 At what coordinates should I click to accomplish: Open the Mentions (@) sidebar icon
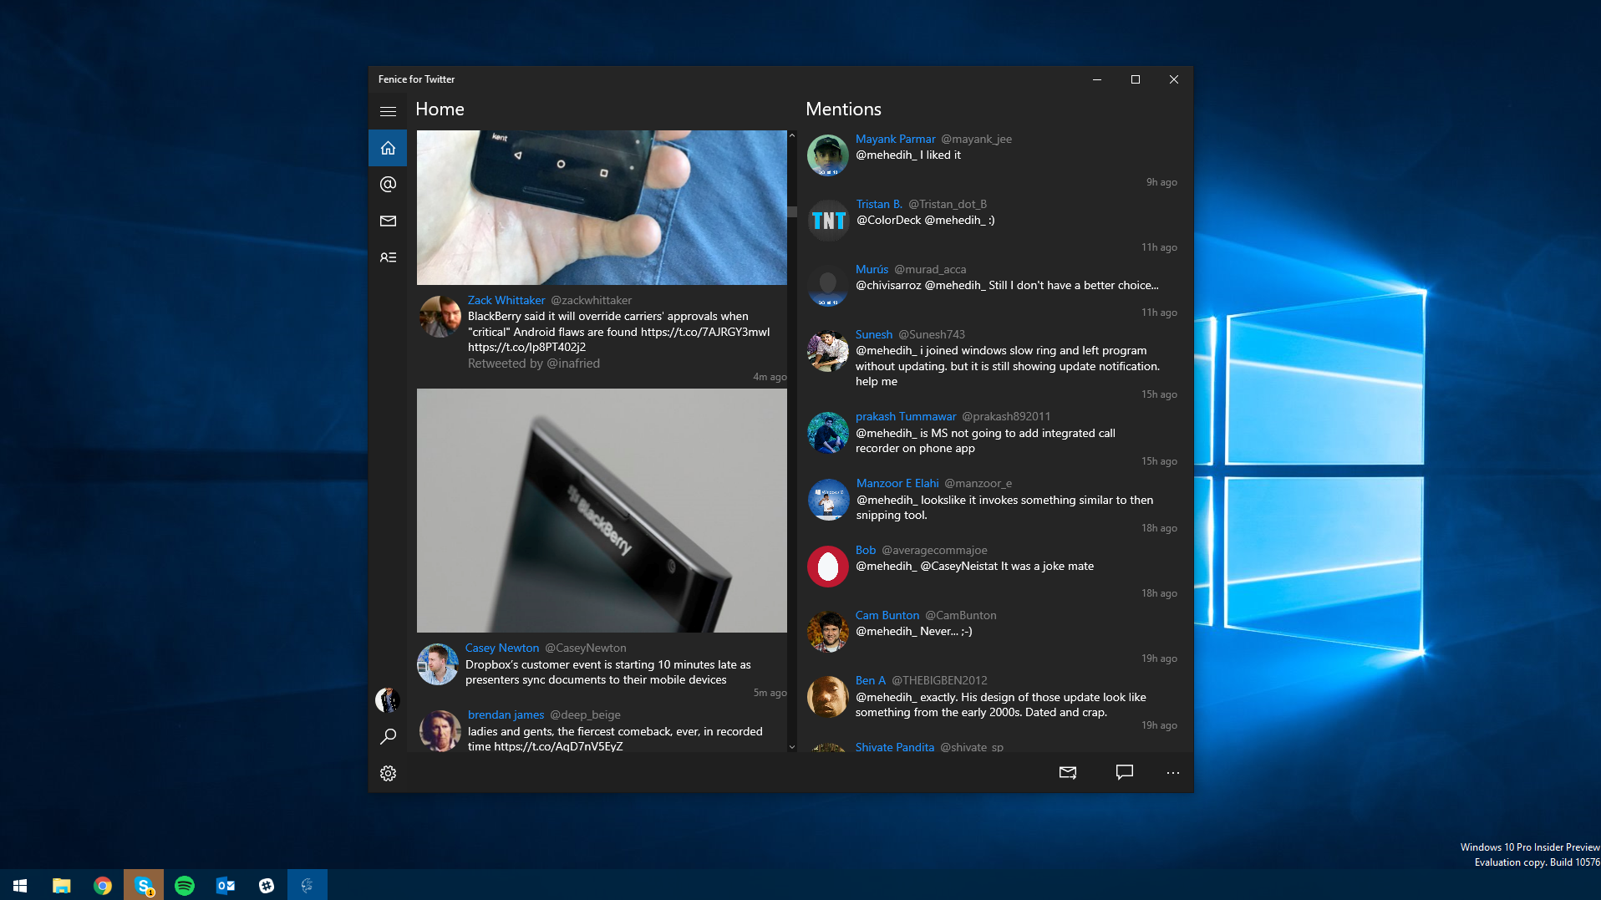click(x=388, y=185)
